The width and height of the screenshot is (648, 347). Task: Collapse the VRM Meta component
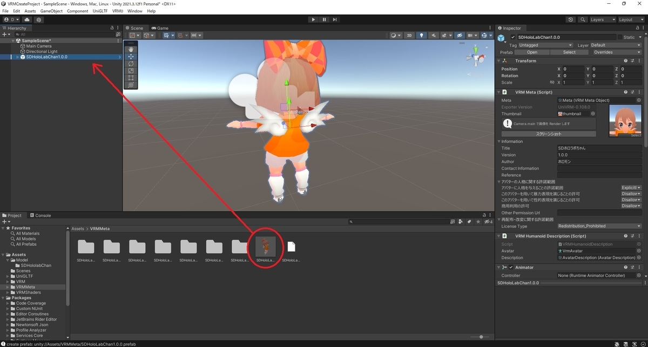point(499,92)
